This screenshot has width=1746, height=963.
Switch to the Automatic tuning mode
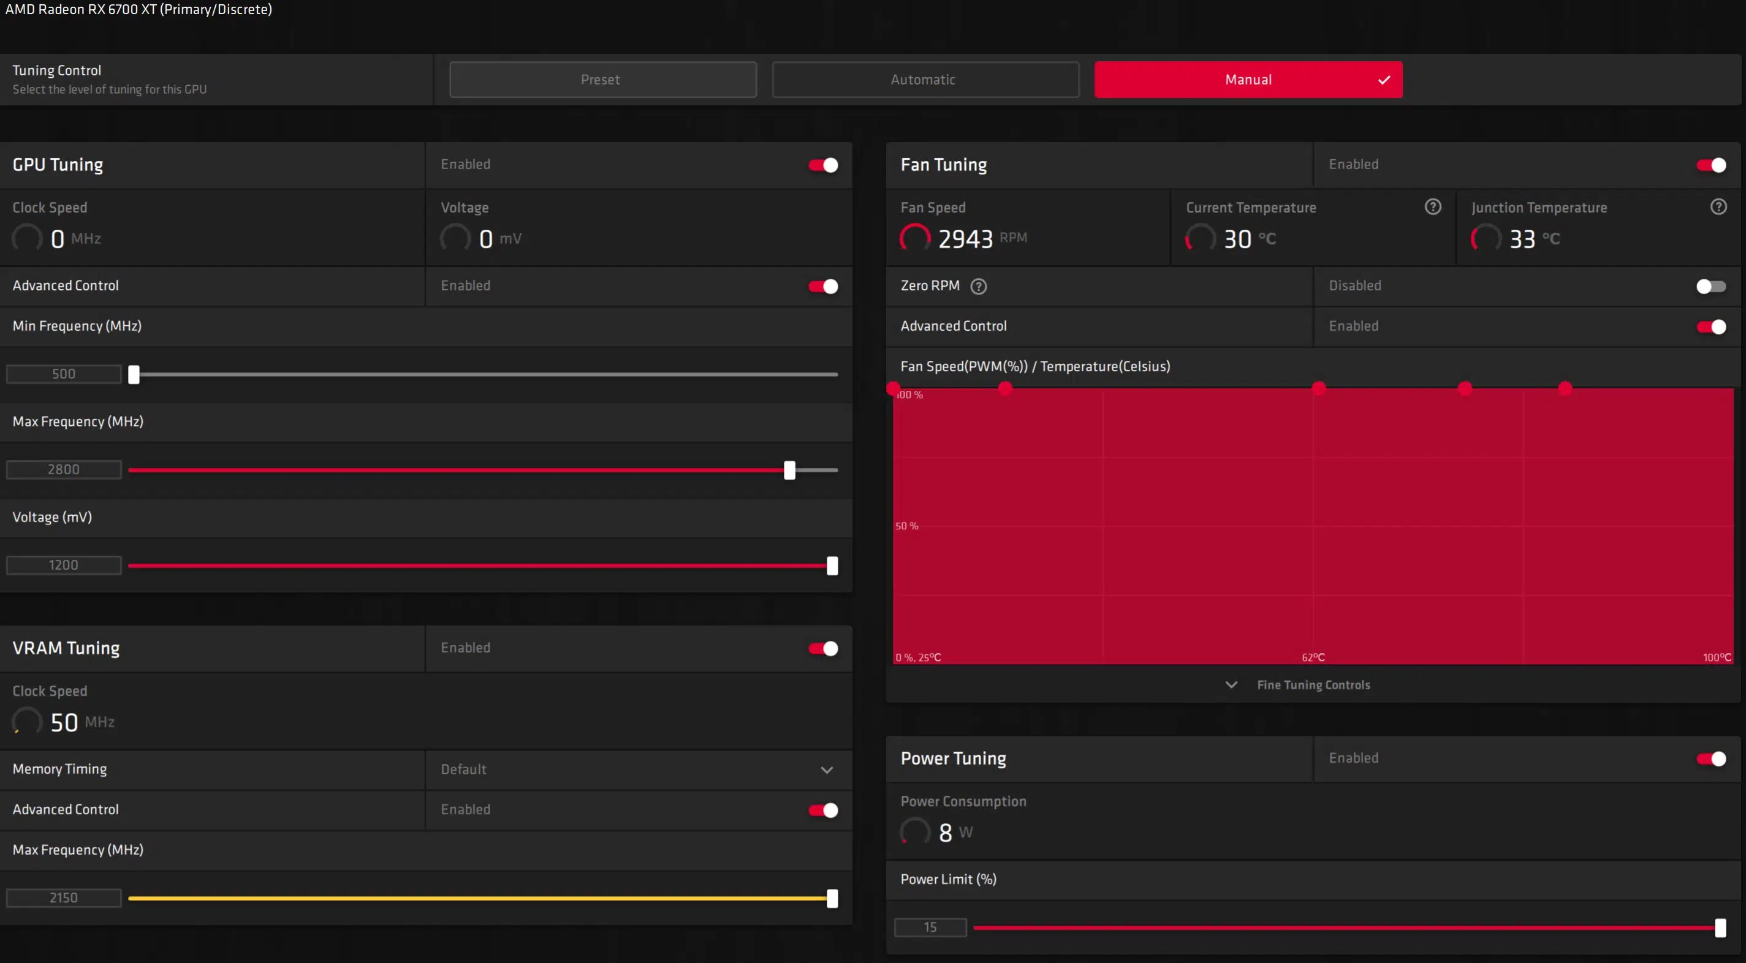point(925,79)
